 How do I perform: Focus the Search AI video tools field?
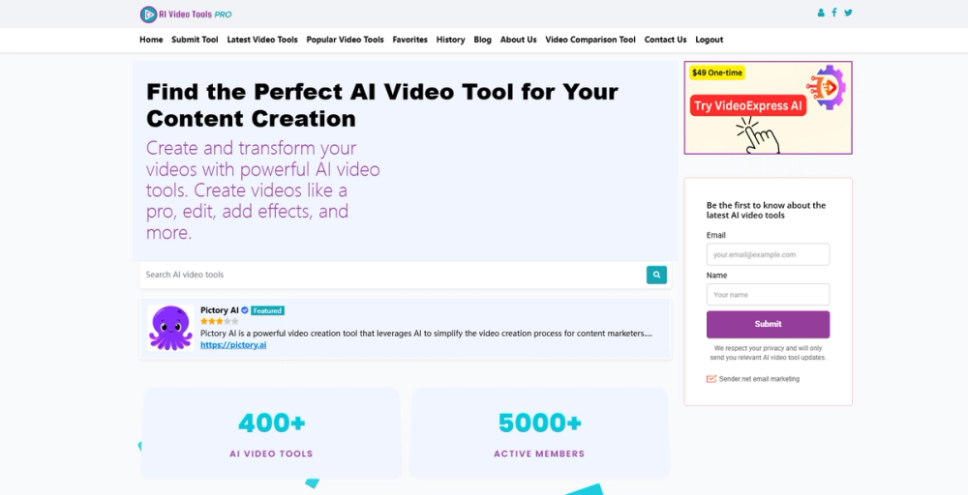[392, 275]
